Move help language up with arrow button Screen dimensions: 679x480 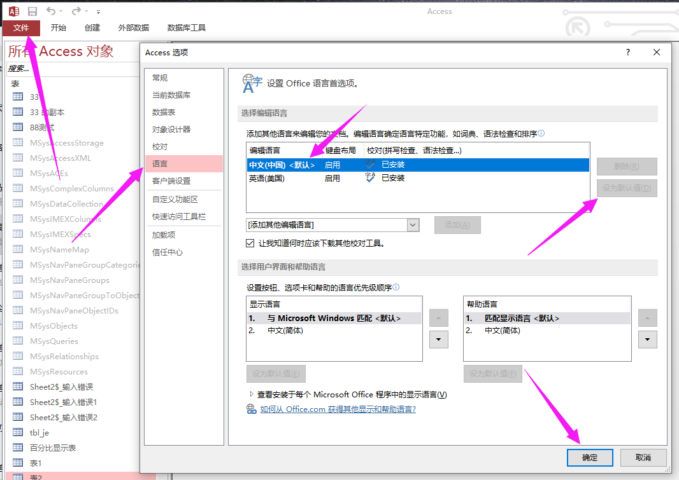647,318
